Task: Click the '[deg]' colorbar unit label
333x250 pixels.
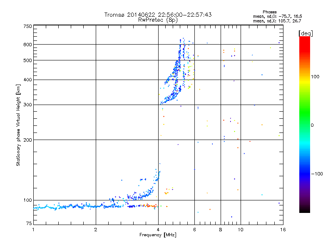Action: 306,34
